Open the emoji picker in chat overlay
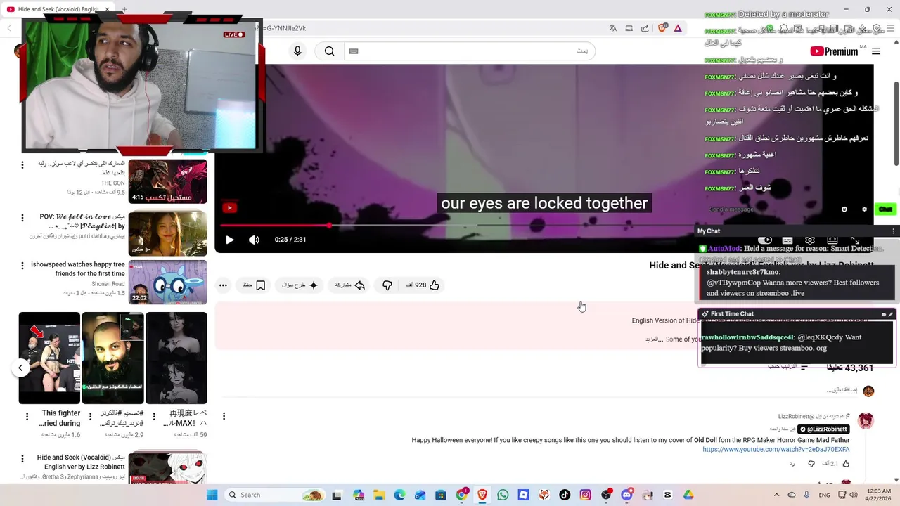The height and width of the screenshot is (506, 900). tap(844, 209)
